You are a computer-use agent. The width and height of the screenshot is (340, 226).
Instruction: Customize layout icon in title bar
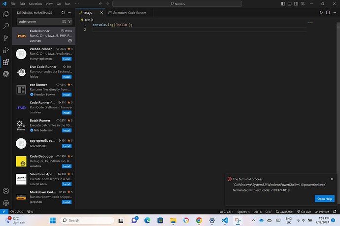[x=303, y=3]
